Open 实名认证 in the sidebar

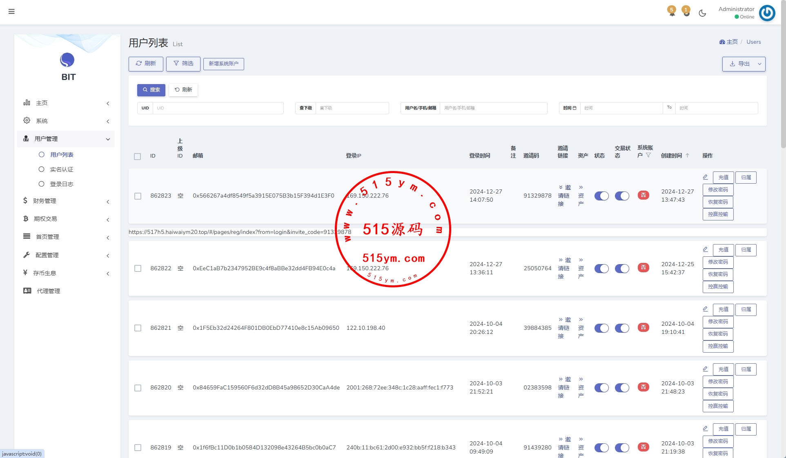(61, 169)
